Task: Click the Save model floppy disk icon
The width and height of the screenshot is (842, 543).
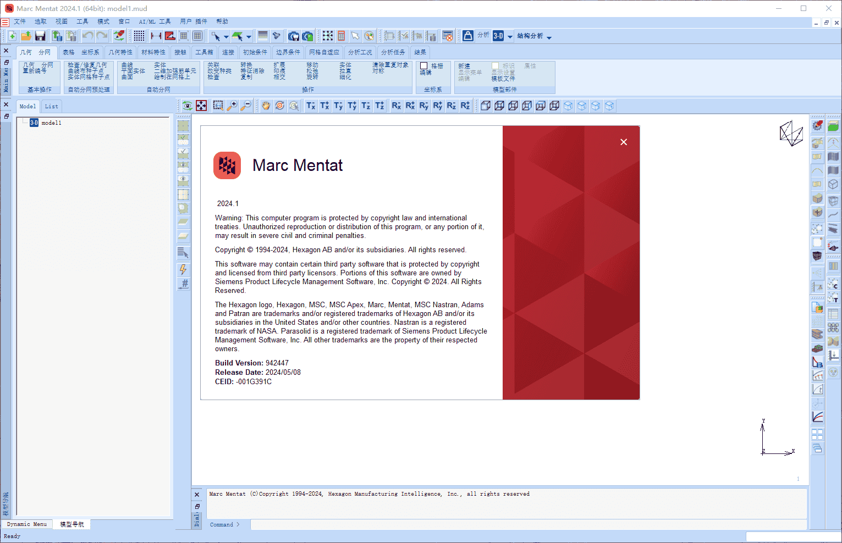Action: click(40, 36)
